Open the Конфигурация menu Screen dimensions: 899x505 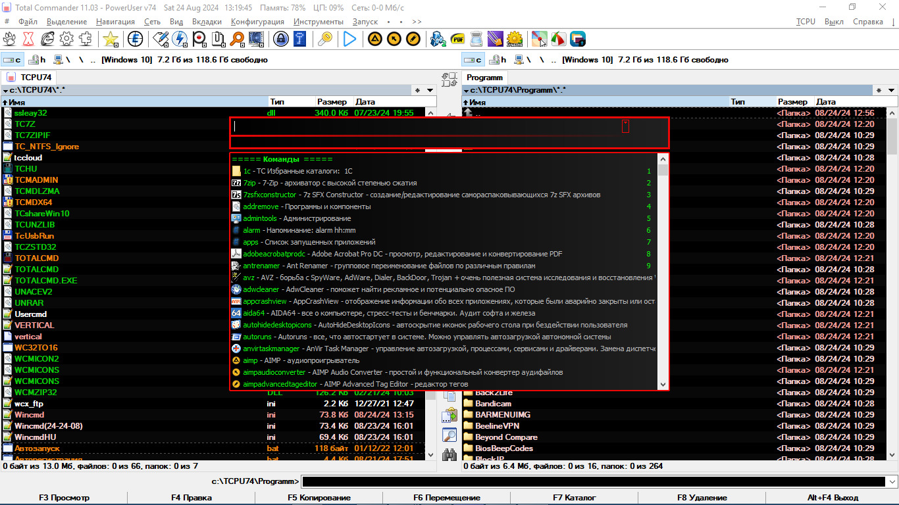[x=257, y=22]
